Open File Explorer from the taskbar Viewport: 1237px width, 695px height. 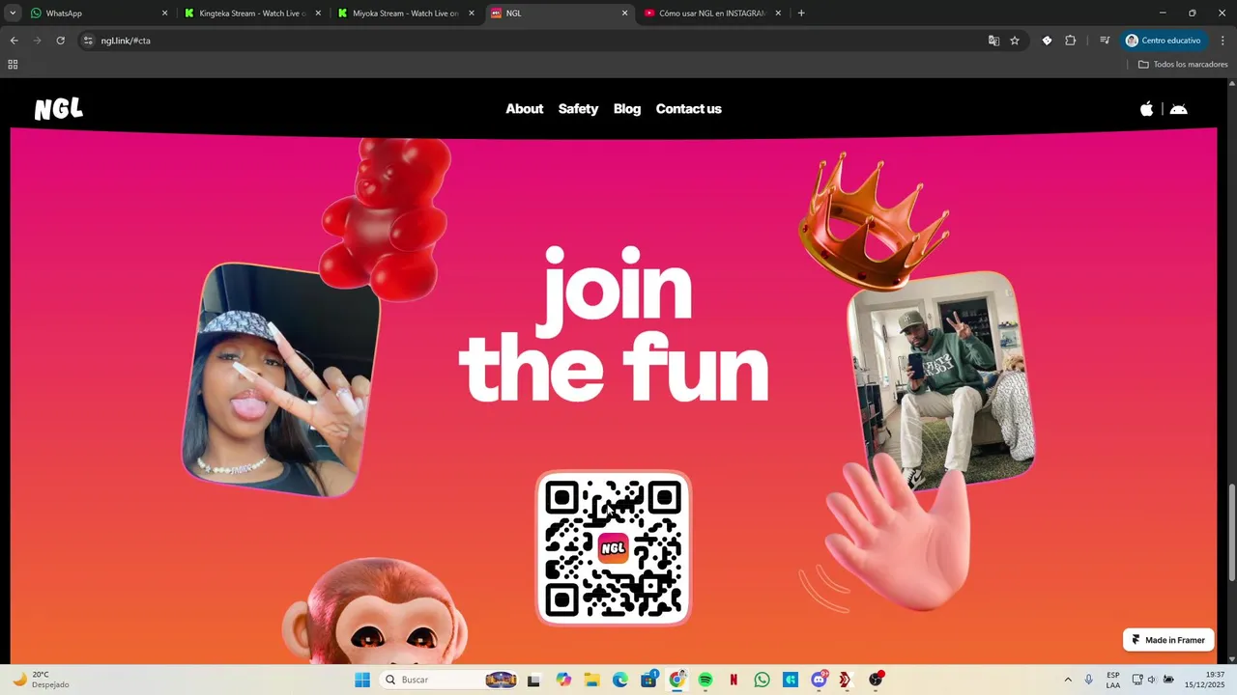point(591,680)
